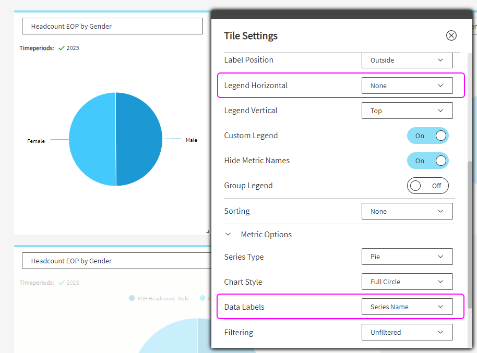Open the Legend Horizontal dropdown
The image size is (477, 353).
407,86
